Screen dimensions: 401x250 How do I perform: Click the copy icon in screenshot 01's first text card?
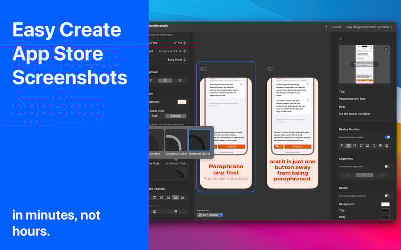click(241, 85)
